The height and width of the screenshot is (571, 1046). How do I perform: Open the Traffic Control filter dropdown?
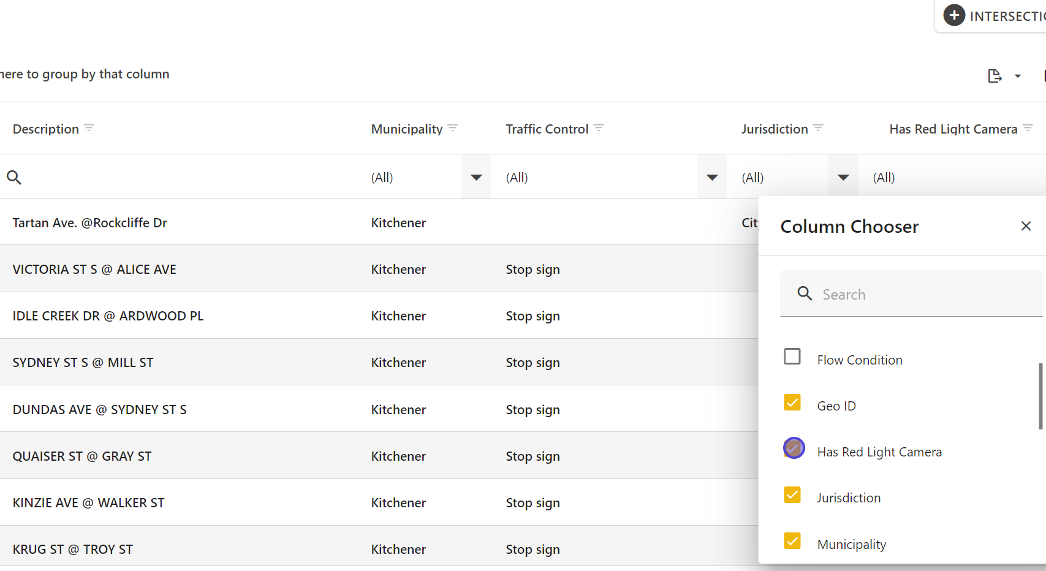tap(712, 178)
